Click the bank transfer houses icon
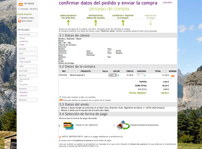 click(x=123, y=125)
